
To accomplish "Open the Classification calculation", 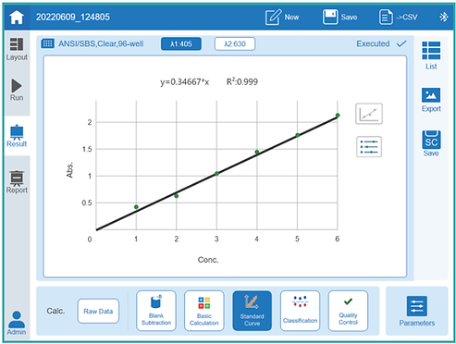I will tap(300, 311).
